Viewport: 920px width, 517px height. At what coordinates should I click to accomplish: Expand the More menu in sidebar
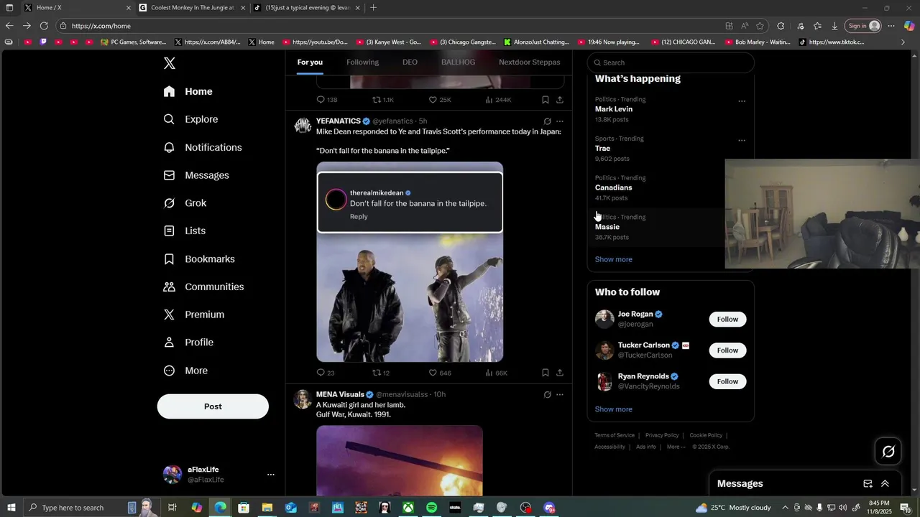point(185,371)
